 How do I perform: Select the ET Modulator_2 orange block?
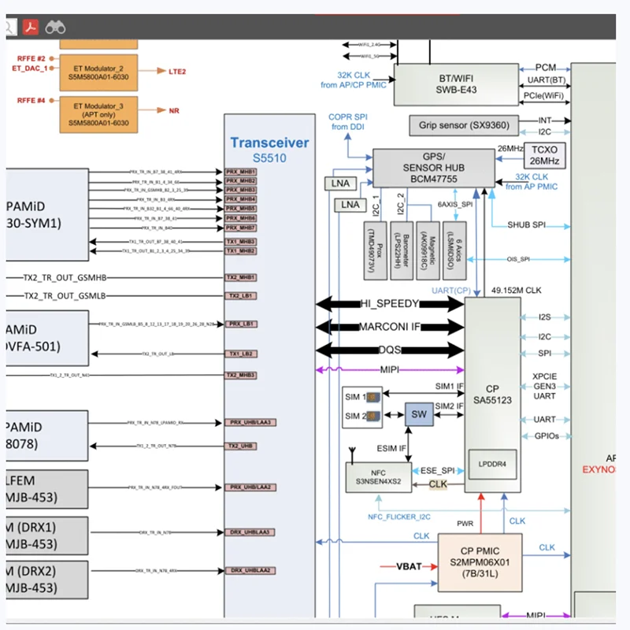tap(98, 72)
